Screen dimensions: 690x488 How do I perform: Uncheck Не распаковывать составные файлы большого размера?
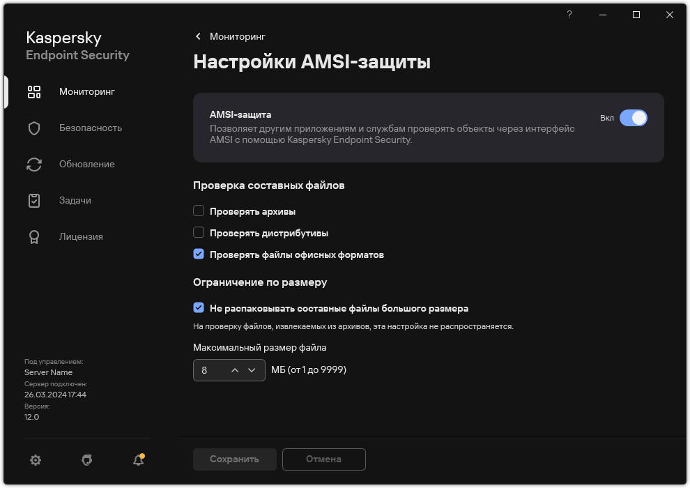pos(199,307)
